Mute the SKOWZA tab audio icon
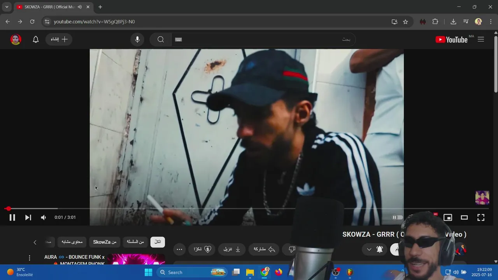 pyautogui.click(x=80, y=7)
